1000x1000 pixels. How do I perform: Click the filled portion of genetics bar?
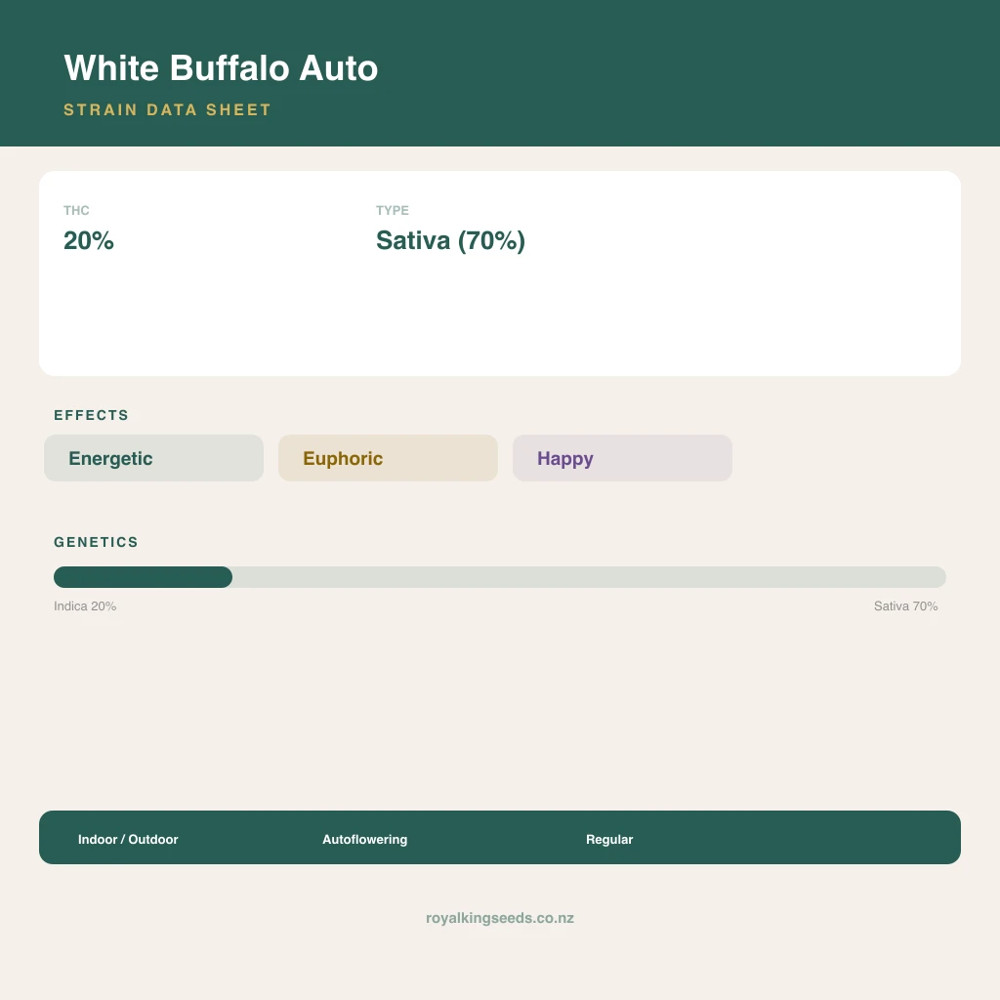click(x=143, y=577)
